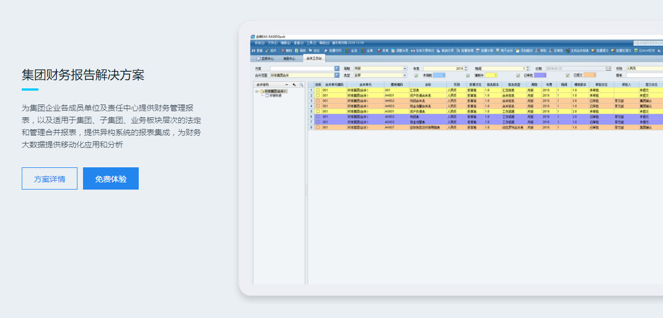The width and height of the screenshot is (663, 318).
Task: Click into the 方案 input field
Action: pyautogui.click(x=302, y=68)
